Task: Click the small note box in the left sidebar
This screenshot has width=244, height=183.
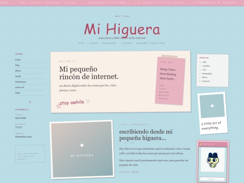Action: (30, 154)
